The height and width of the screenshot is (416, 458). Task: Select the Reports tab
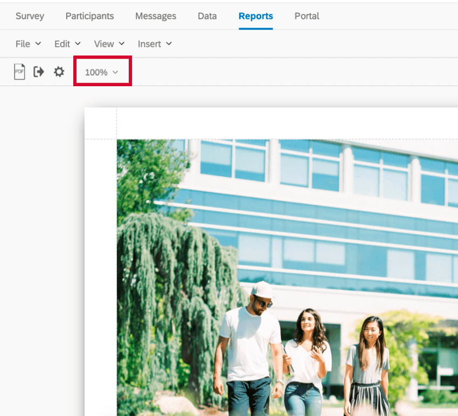(255, 16)
